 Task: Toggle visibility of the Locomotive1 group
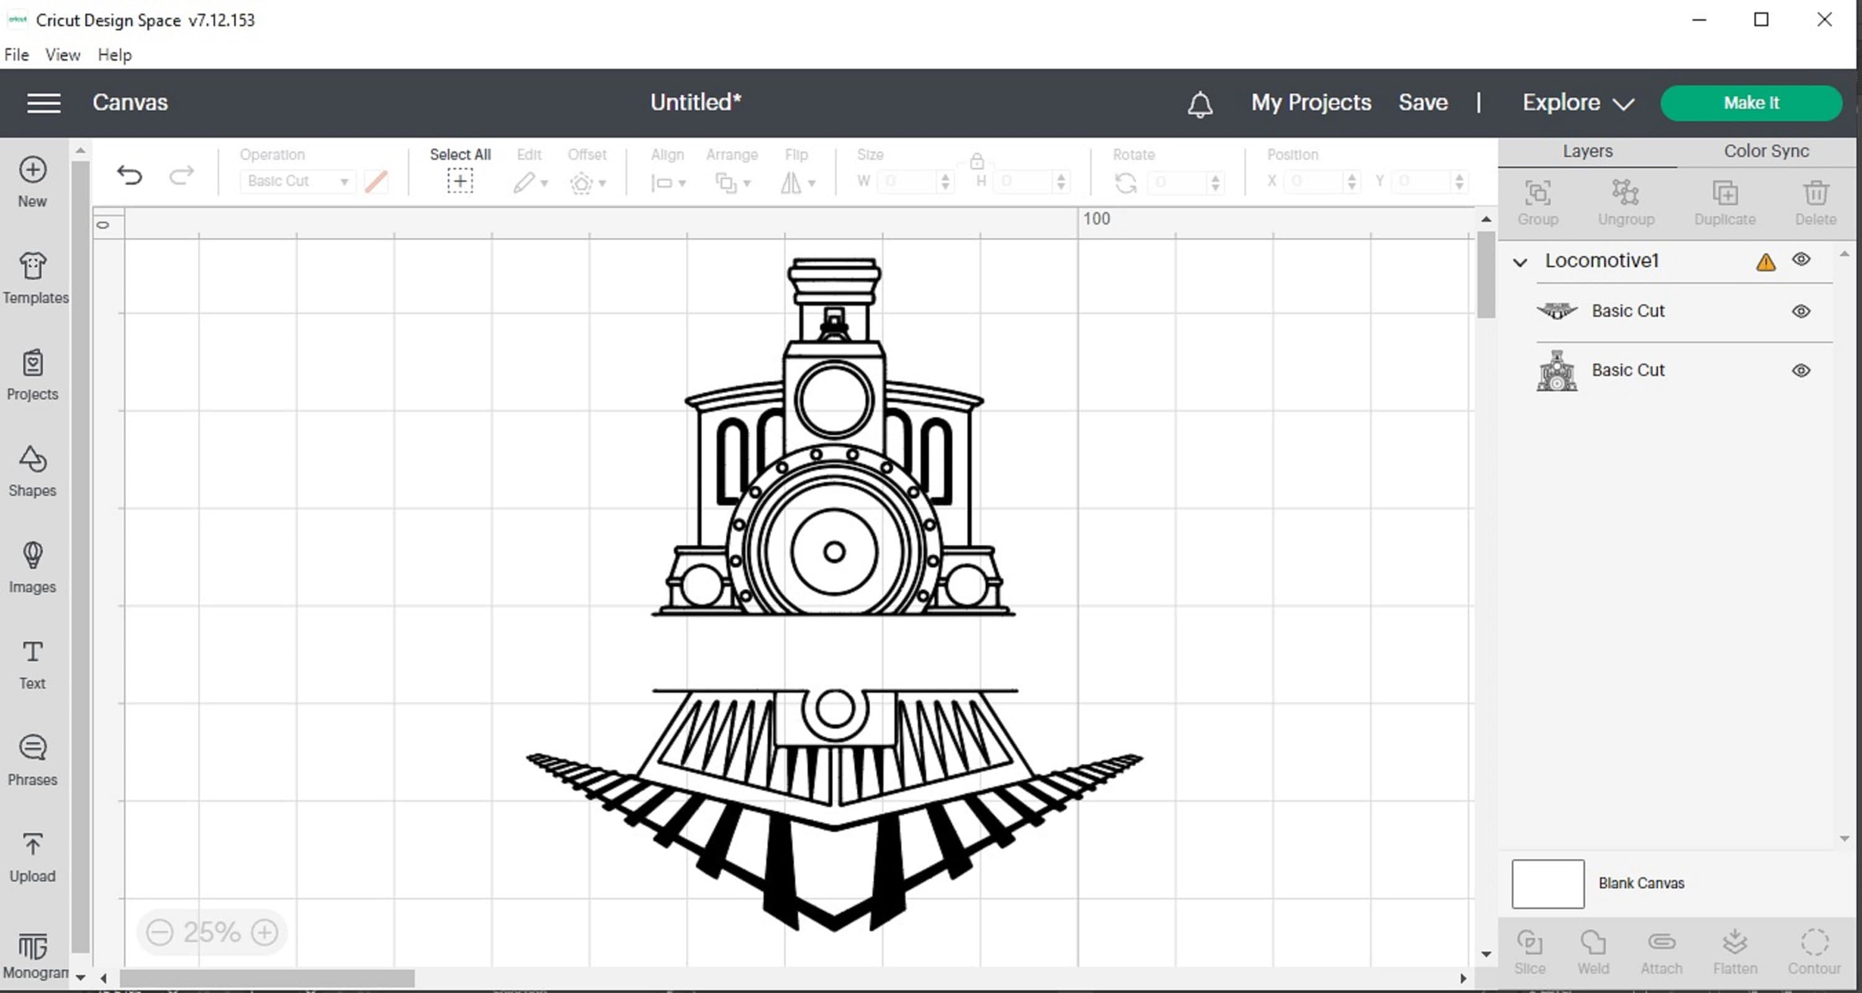[x=1801, y=260]
